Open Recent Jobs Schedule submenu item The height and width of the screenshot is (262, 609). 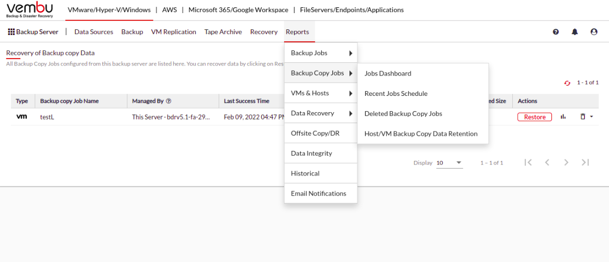[x=423, y=93]
